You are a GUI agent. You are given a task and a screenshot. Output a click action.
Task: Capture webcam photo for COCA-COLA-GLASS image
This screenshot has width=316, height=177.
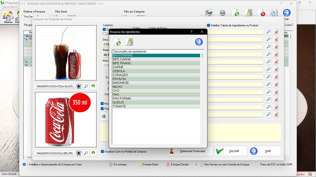point(79,86)
